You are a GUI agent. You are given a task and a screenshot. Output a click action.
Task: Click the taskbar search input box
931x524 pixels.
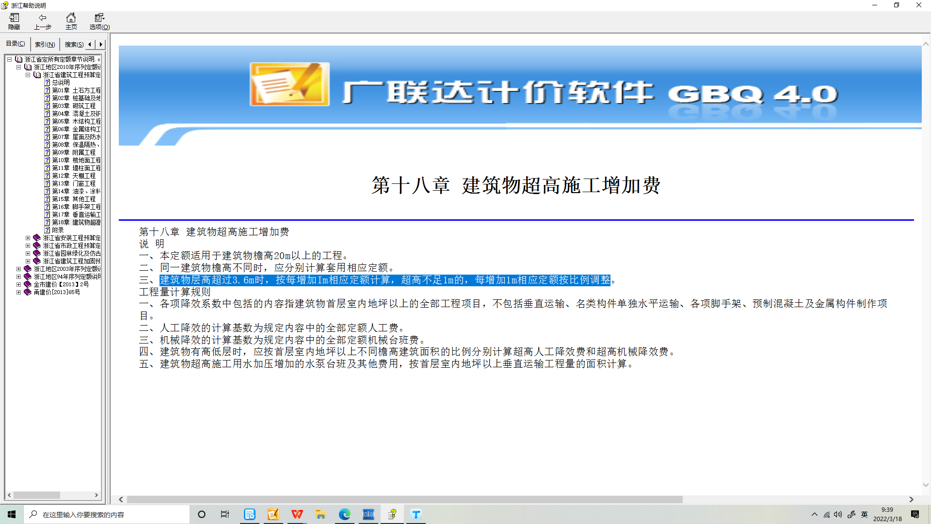107,514
